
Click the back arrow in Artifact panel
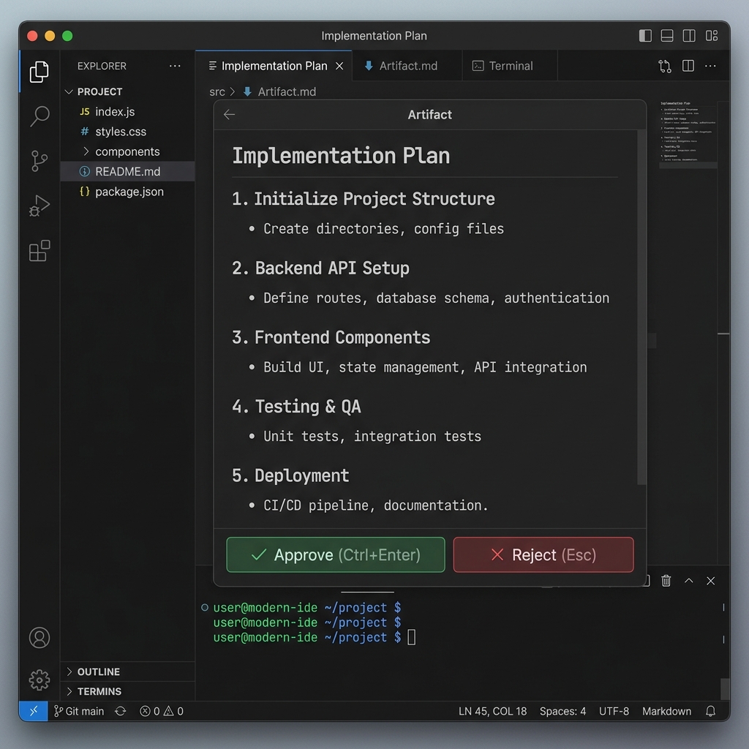click(230, 115)
